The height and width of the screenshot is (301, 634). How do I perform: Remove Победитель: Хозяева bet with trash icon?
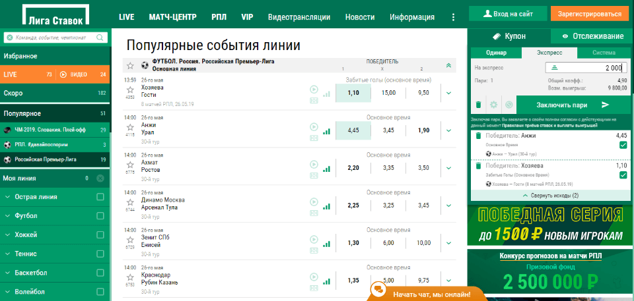pos(477,166)
